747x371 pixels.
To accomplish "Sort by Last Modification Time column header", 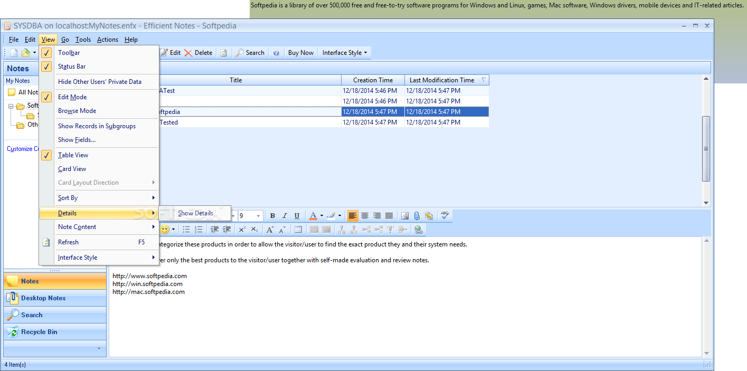I will 447,80.
